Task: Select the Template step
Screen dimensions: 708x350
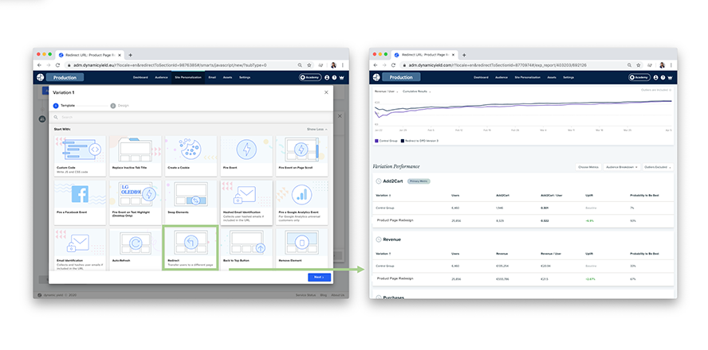Action: pyautogui.click(x=64, y=106)
